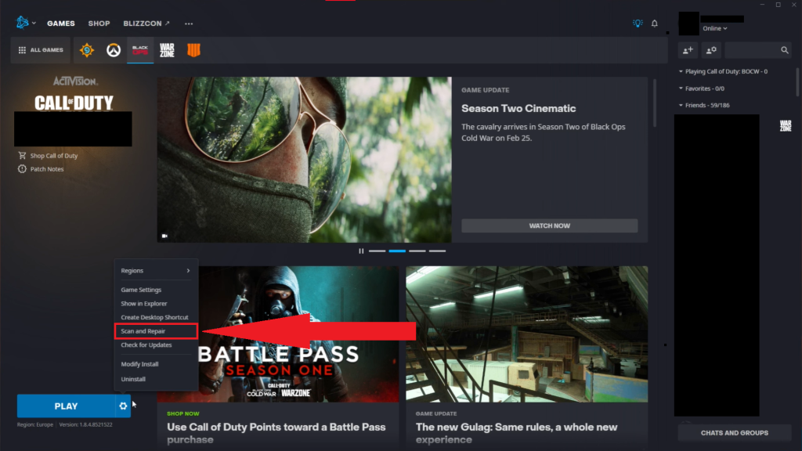
Task: Jump to the fourth carousel slide
Action: 437,251
